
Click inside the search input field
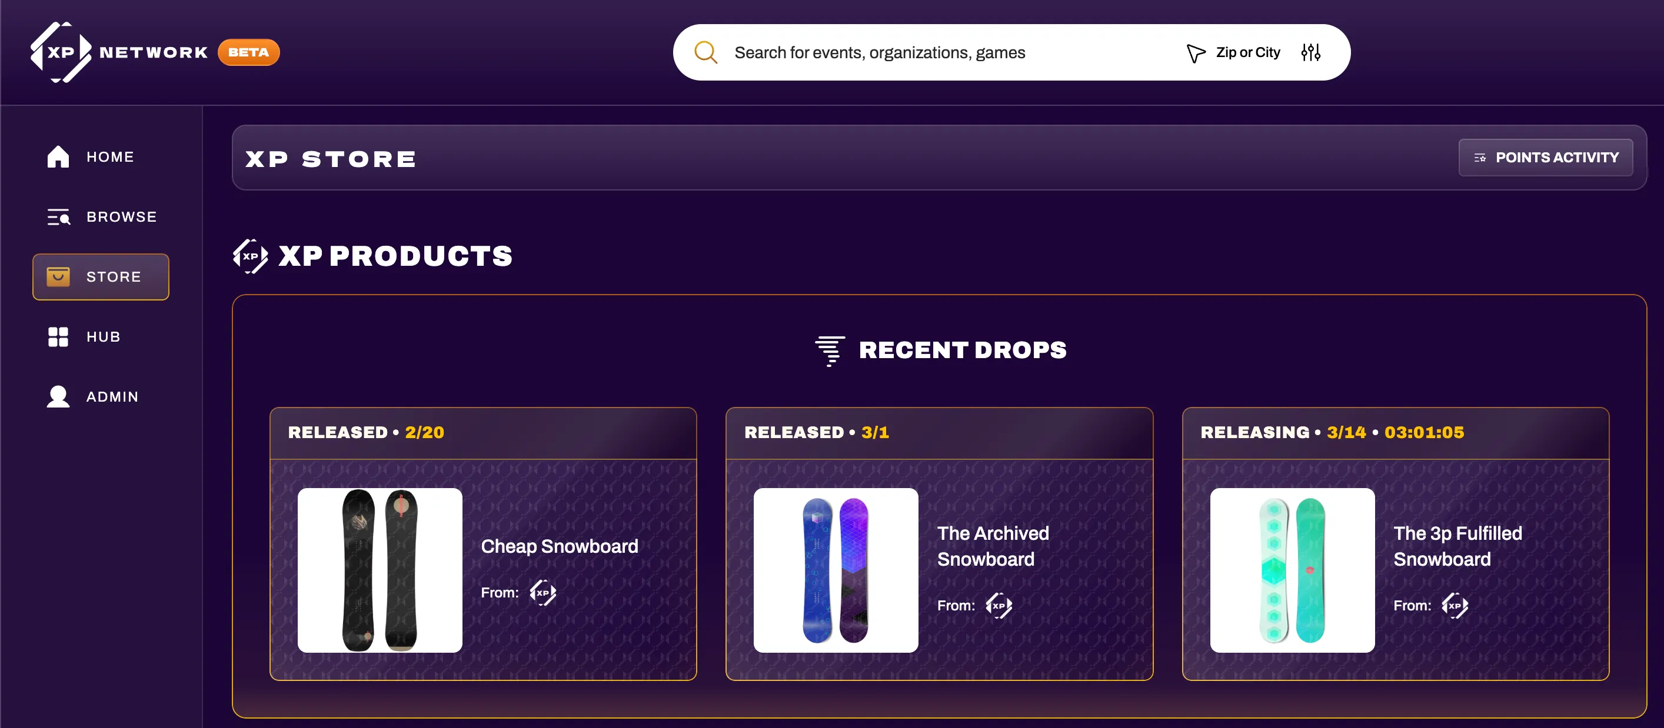[904, 52]
